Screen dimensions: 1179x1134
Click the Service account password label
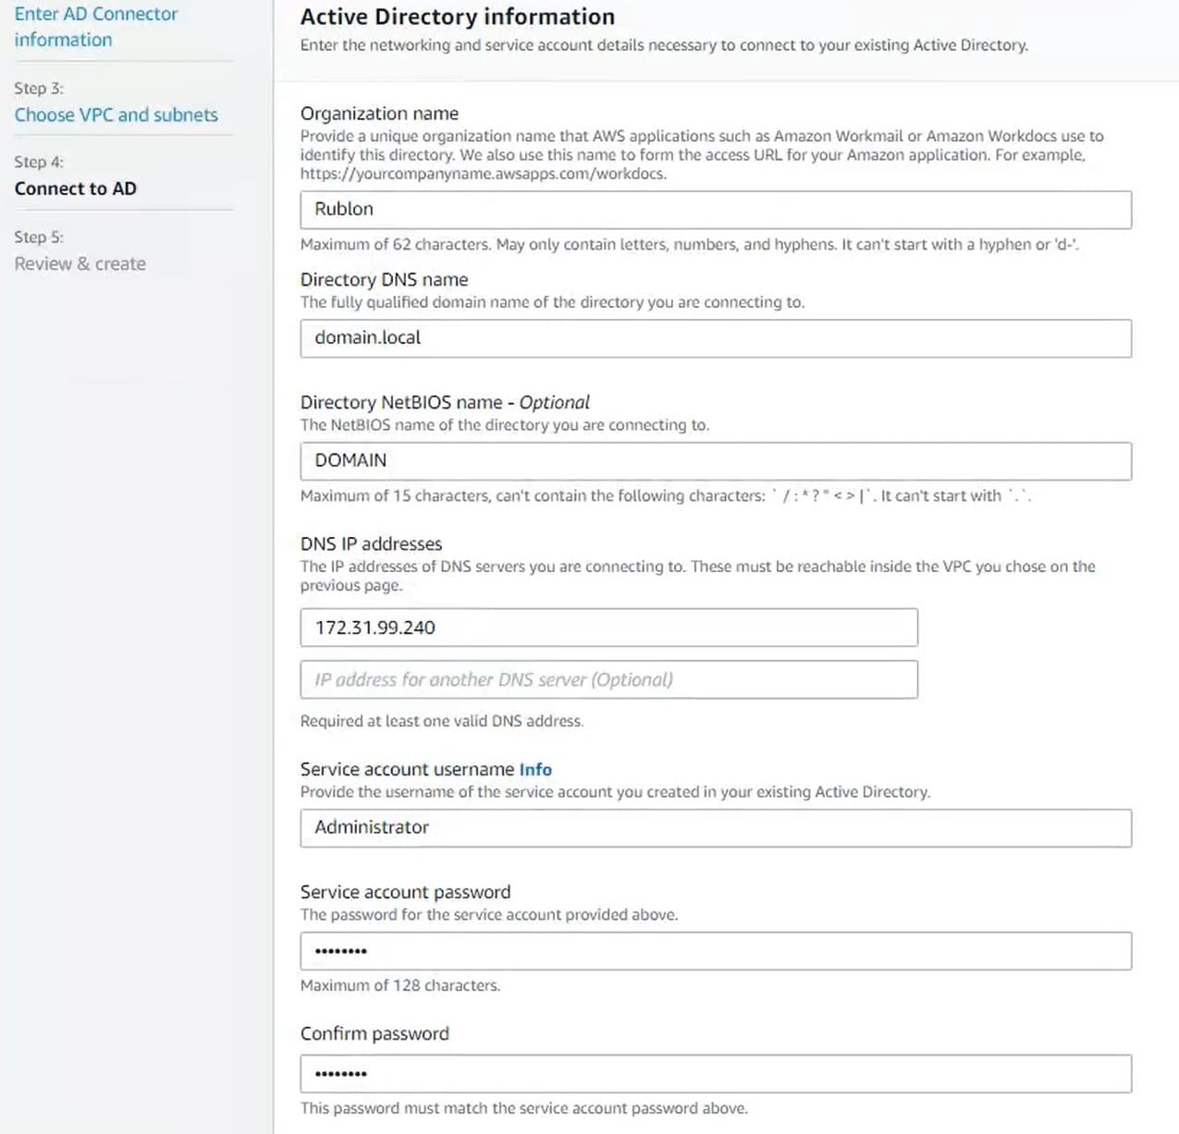point(405,892)
